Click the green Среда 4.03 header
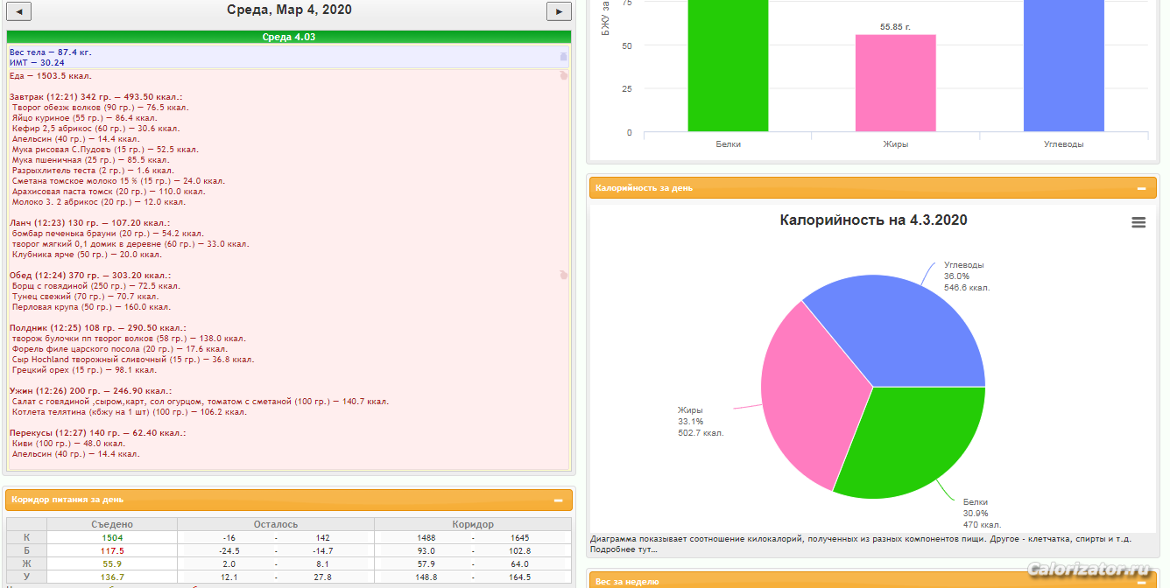Image resolution: width=1170 pixels, height=588 pixels. coord(288,37)
